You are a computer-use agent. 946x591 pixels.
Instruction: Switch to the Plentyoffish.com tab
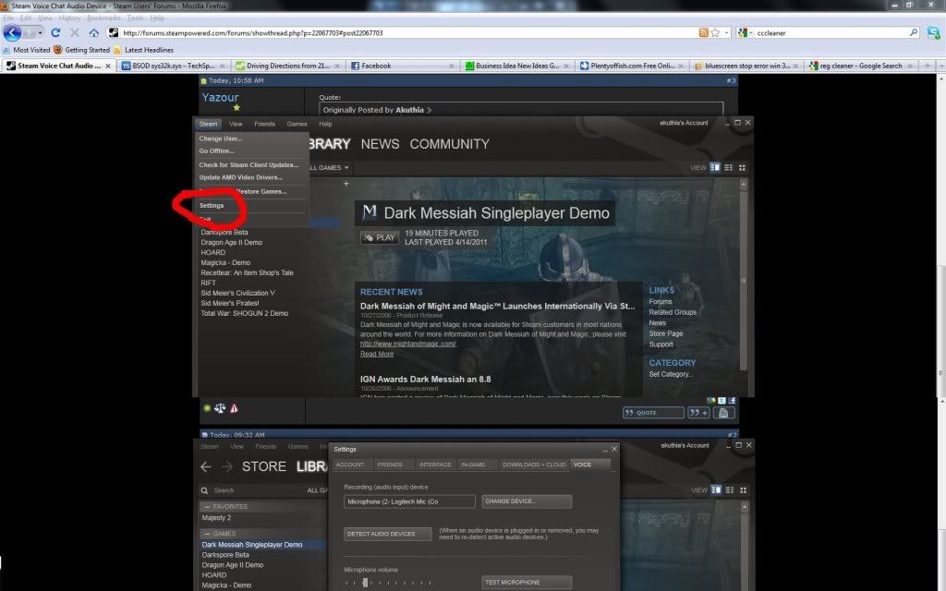(632, 66)
